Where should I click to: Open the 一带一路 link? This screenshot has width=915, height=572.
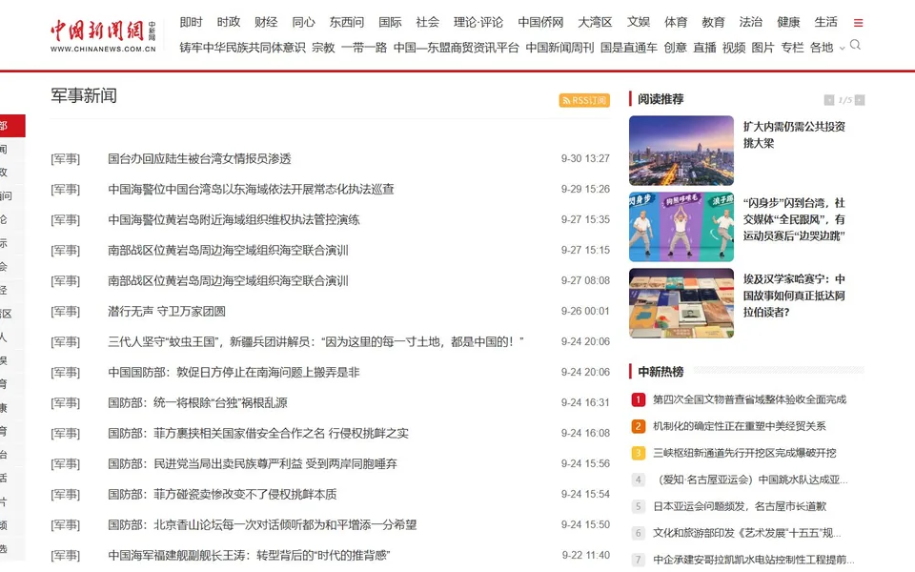[364, 48]
